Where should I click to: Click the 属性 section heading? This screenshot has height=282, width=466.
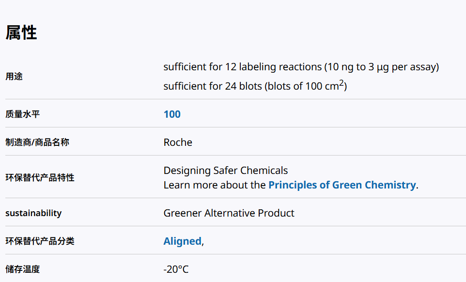[21, 33]
